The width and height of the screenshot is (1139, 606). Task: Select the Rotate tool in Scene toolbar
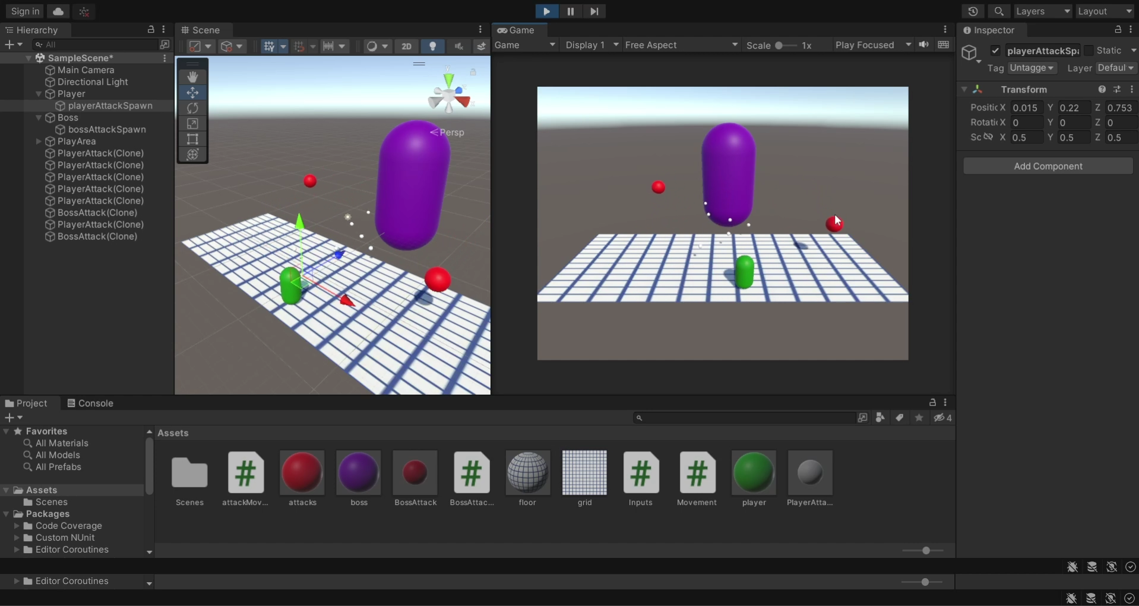point(192,108)
